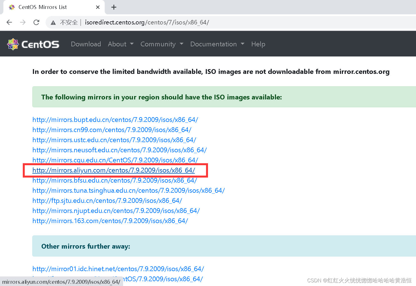
Task: Click the CentOS logo in navbar
Action: click(x=33, y=44)
